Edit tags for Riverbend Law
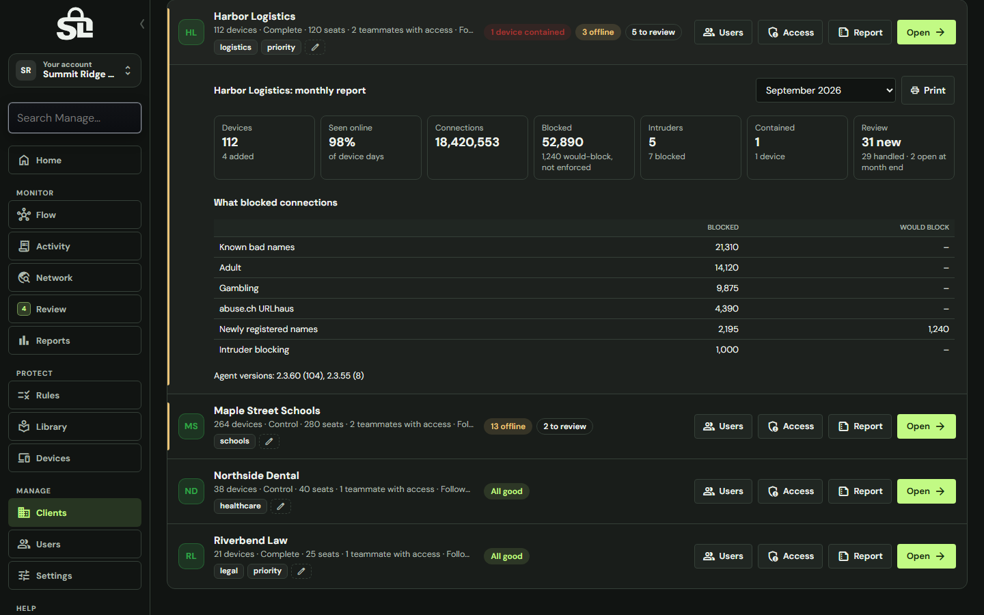 (x=301, y=571)
